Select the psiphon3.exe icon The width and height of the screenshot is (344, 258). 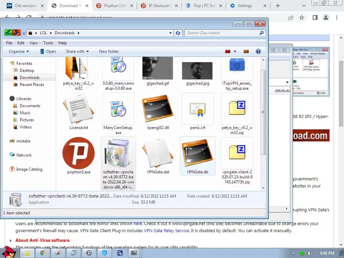pos(79,153)
